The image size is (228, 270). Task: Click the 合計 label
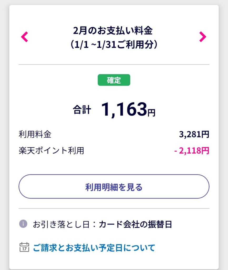pyautogui.click(x=82, y=110)
